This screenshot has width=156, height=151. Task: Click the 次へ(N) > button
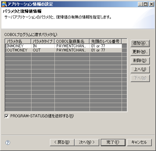tap(87, 143)
